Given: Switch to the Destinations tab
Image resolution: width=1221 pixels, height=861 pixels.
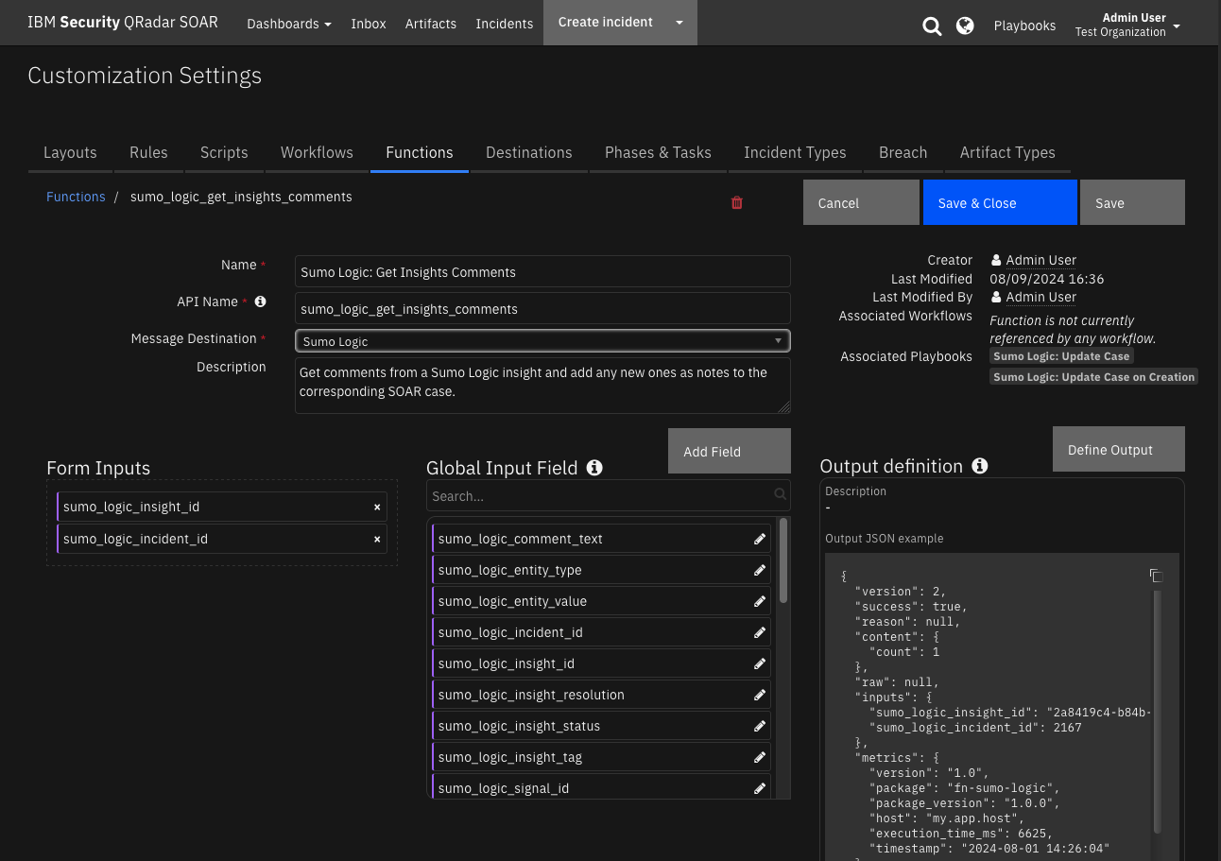Looking at the screenshot, I should (x=529, y=152).
